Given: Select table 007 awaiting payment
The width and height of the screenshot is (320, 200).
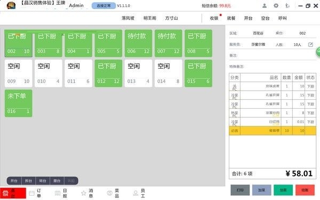Looking at the screenshot, I should tap(169, 44).
